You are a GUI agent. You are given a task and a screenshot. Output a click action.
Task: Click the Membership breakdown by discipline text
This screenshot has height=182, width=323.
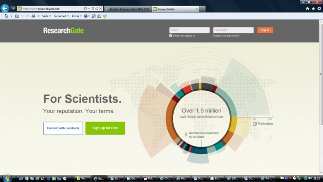click(x=204, y=135)
